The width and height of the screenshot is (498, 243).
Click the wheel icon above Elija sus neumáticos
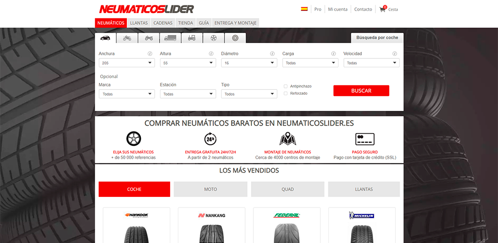coord(133,139)
